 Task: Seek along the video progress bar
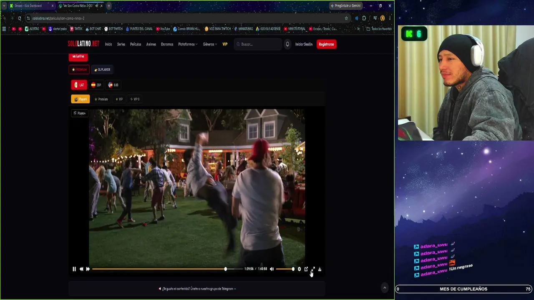point(167,269)
